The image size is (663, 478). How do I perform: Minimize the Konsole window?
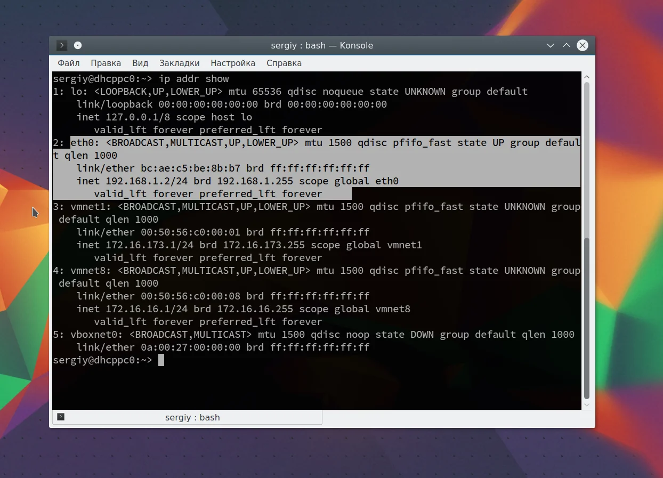pyautogui.click(x=551, y=46)
